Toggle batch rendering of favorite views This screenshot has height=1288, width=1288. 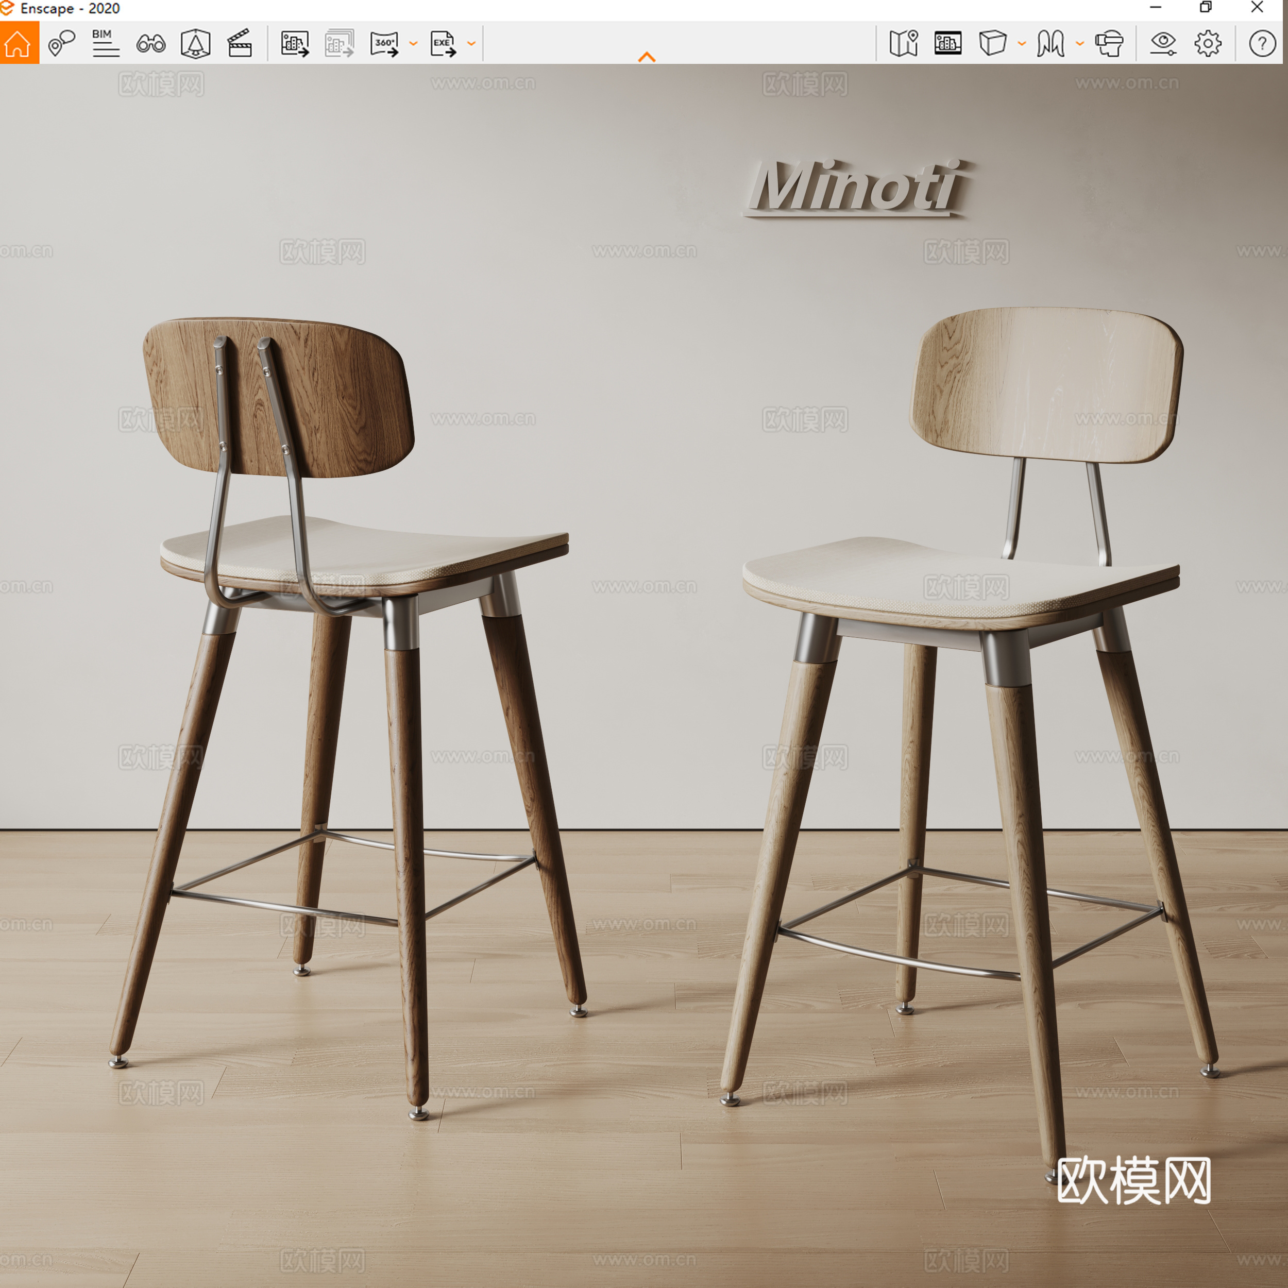pos(340,44)
